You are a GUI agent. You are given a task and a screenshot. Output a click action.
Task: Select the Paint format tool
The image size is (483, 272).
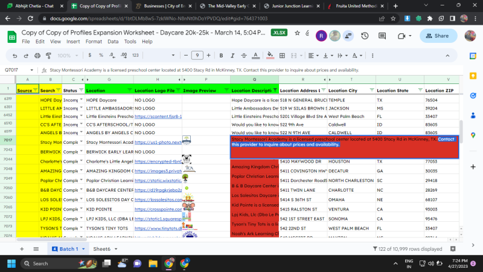[x=48, y=56]
